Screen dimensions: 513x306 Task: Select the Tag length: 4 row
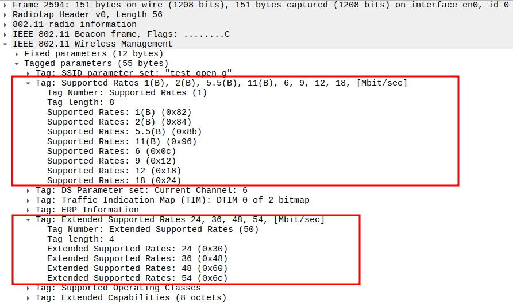(80, 239)
